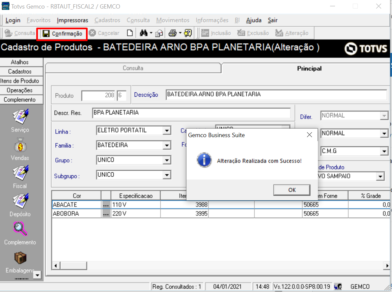Click the item value 3988
Screen dimensions: 392x292
[184, 205]
